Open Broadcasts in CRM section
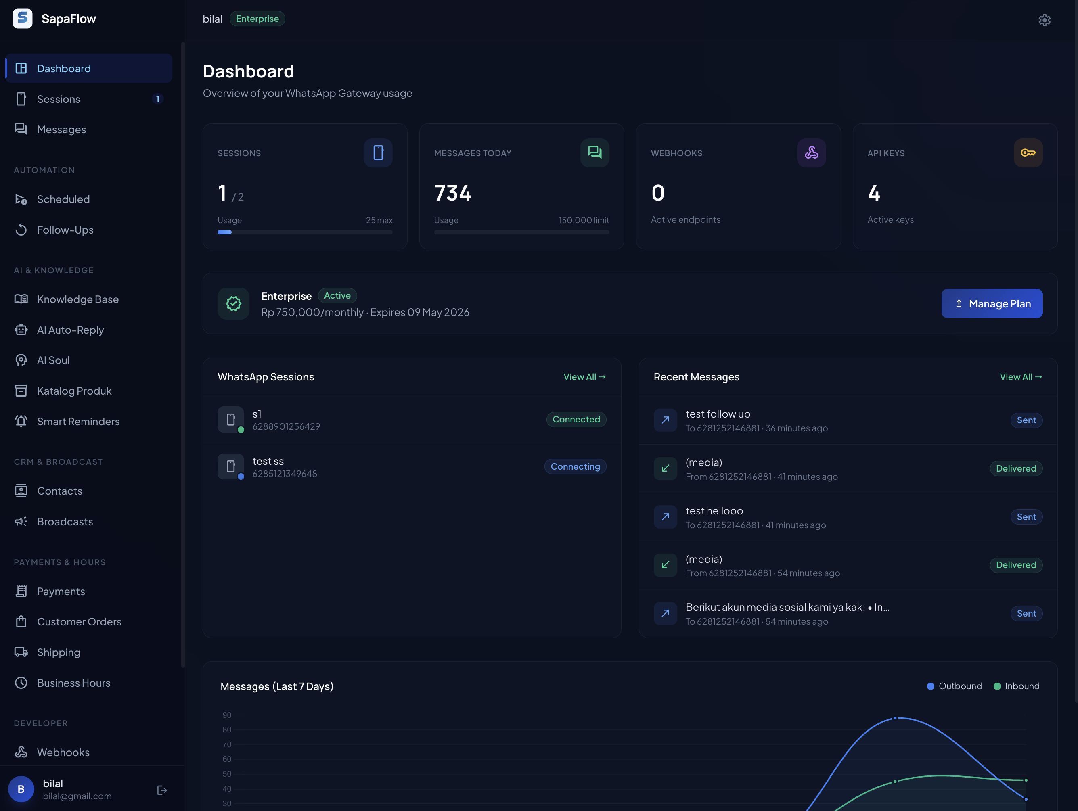 pyautogui.click(x=65, y=521)
